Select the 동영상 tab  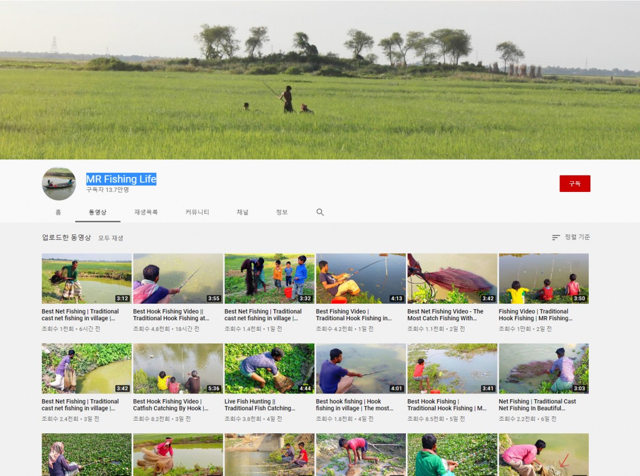(98, 212)
